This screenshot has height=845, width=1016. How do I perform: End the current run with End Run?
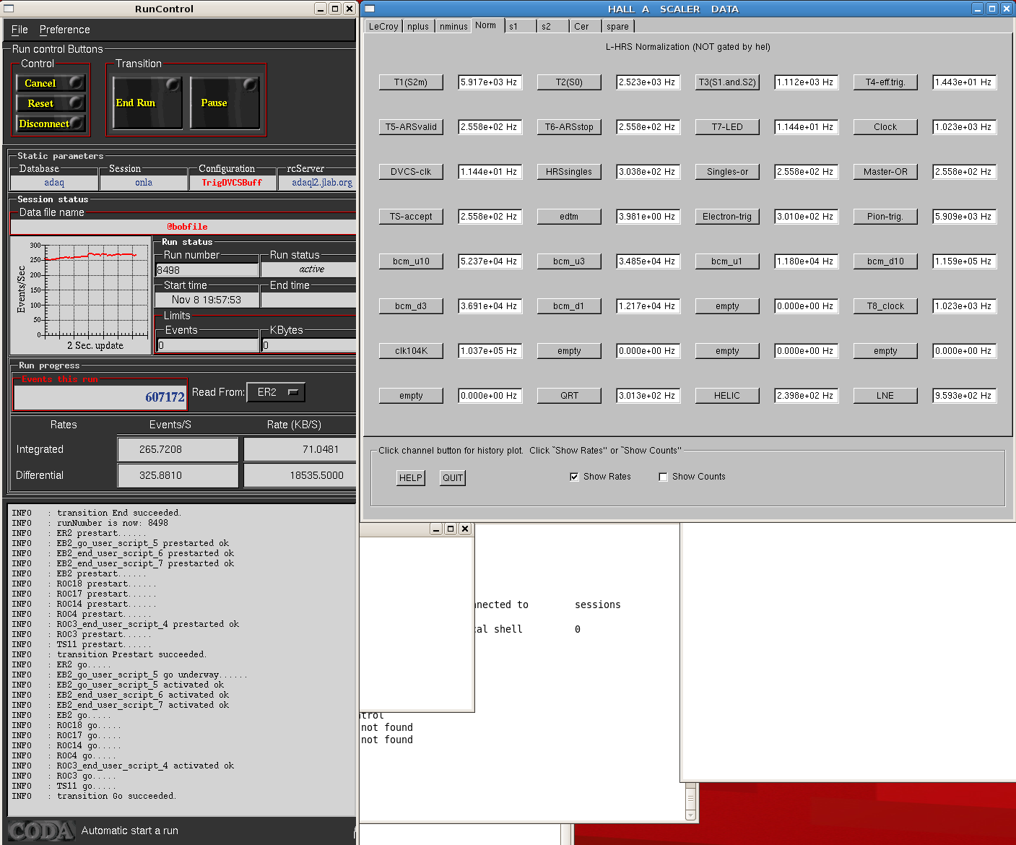[147, 103]
